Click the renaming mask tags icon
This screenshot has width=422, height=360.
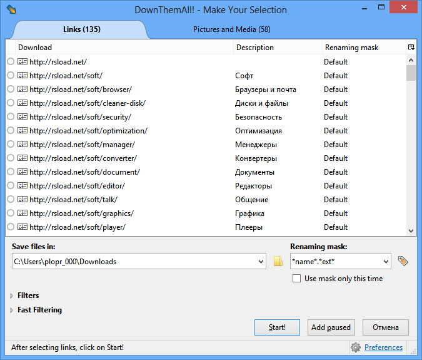coord(403,261)
